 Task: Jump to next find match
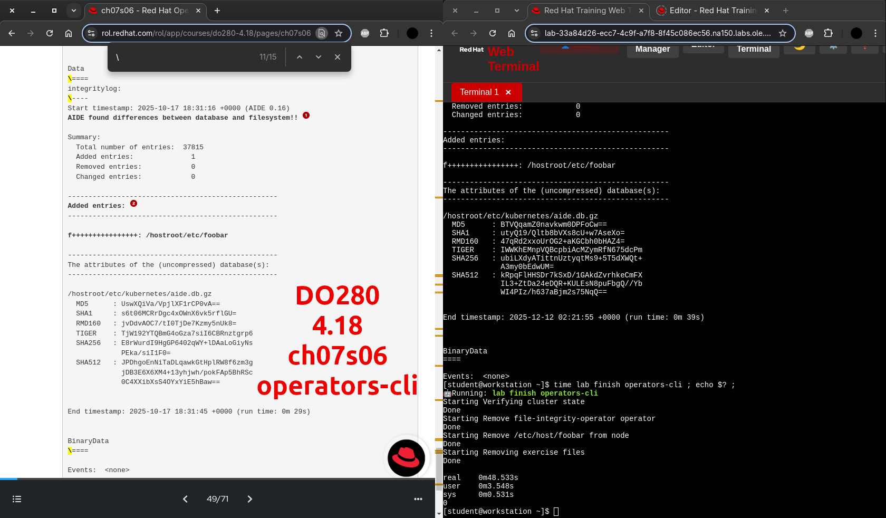(319, 57)
